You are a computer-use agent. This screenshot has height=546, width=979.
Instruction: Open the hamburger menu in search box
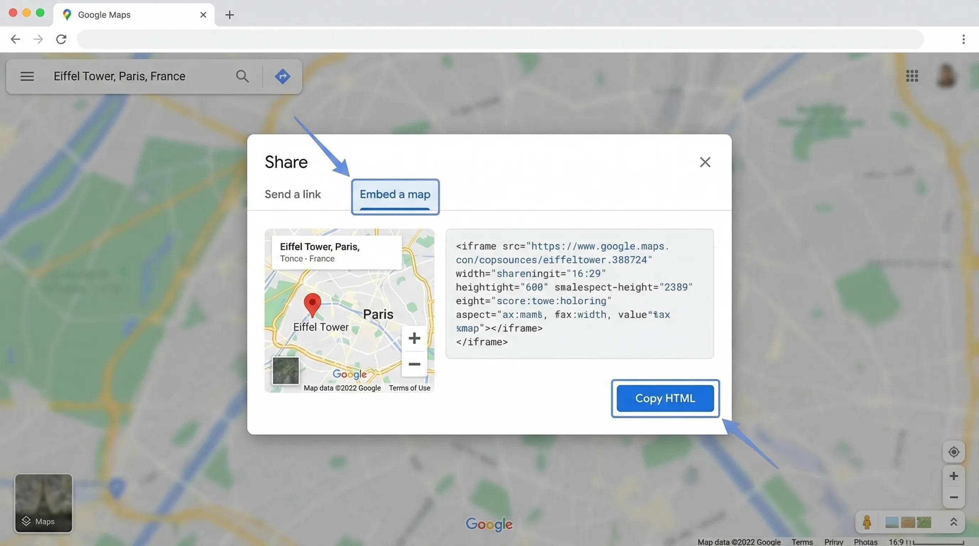point(27,76)
